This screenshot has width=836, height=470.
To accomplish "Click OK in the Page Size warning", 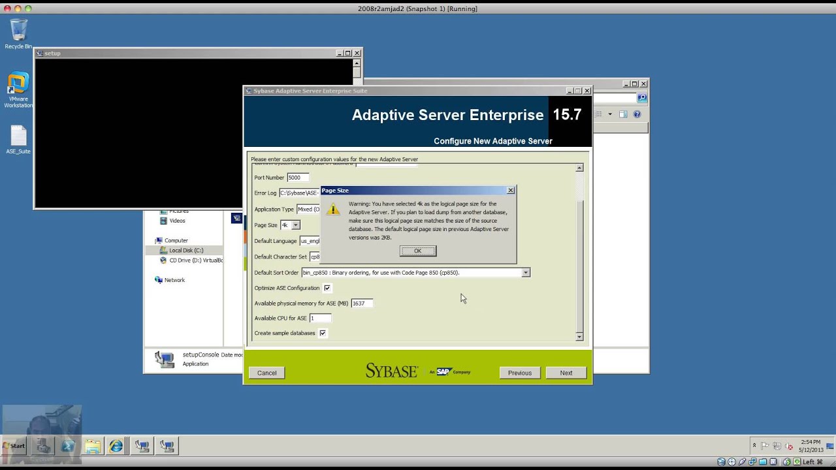I will (x=418, y=251).
